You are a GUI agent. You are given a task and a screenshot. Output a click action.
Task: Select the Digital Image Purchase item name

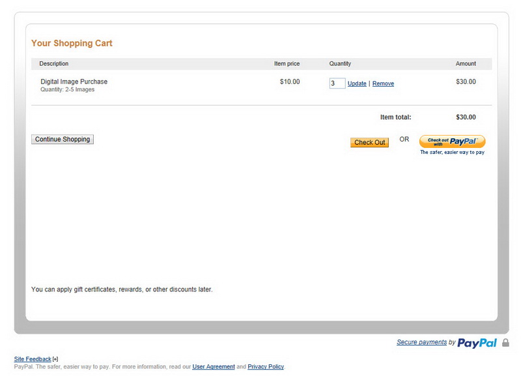click(x=74, y=81)
